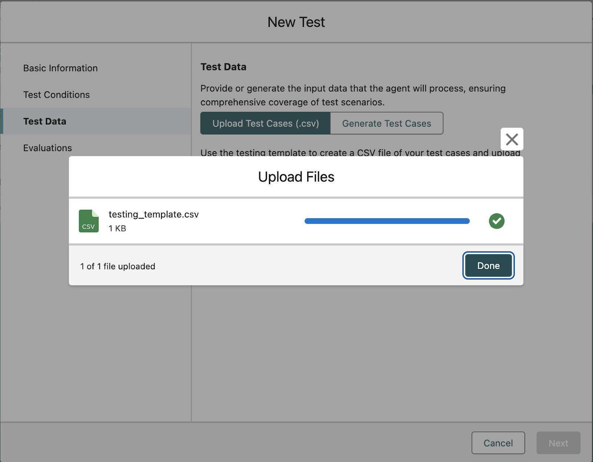This screenshot has height=462, width=593.
Task: Switch to Upload Test Cases (.csv) tab
Action: click(x=265, y=123)
